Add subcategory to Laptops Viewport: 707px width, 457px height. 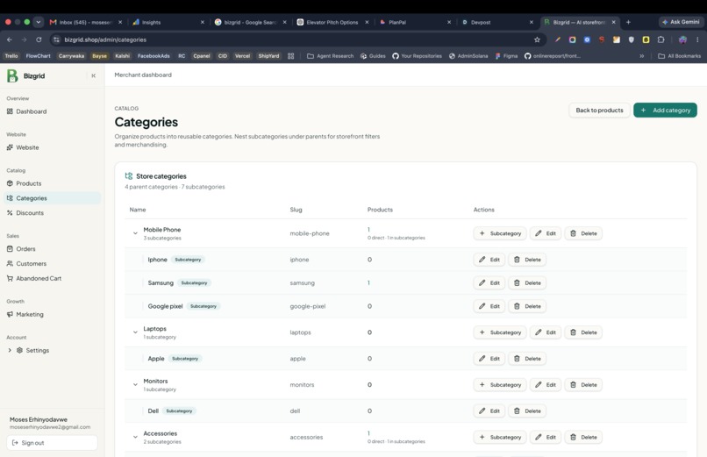click(500, 332)
